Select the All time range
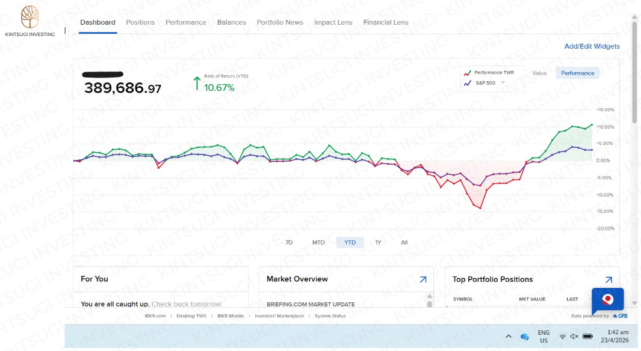Image resolution: width=641 pixels, height=351 pixels. pyautogui.click(x=404, y=242)
